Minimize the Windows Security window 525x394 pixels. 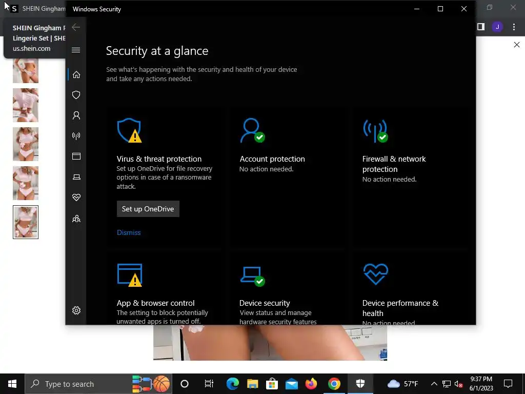(417, 9)
